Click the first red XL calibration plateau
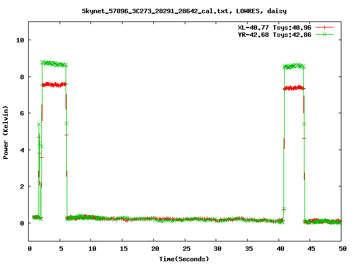 [x=54, y=85]
